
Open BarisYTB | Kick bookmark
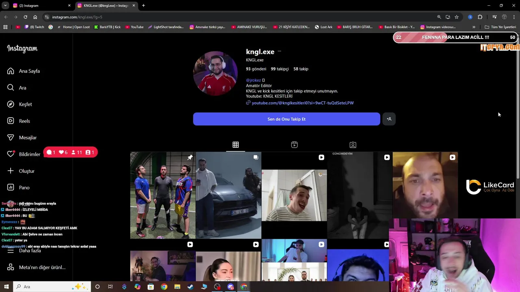(107, 27)
